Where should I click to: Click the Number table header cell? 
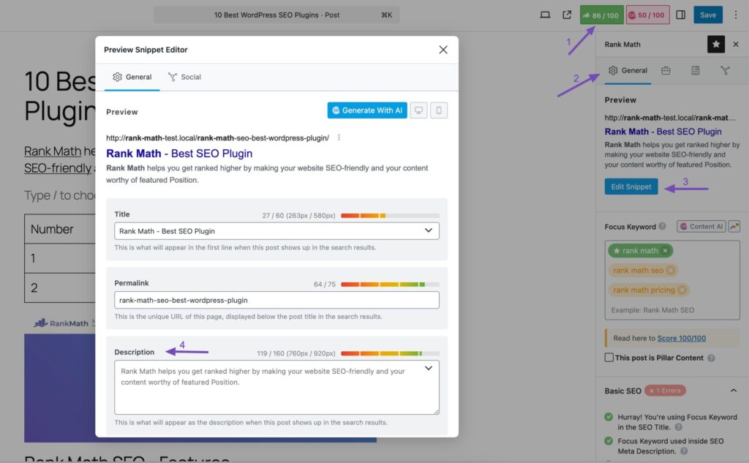click(x=60, y=229)
